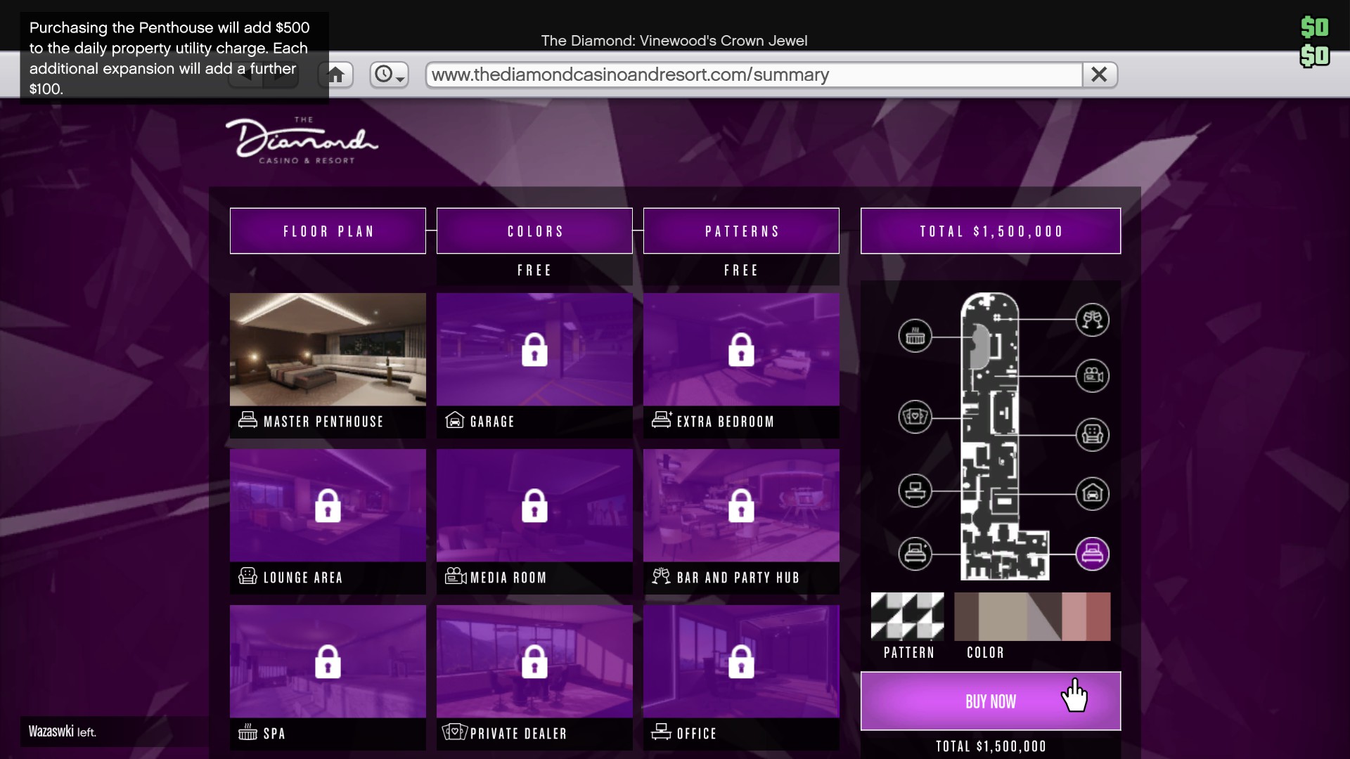Open the Patterns tab
1350x759 pixels.
tap(741, 231)
